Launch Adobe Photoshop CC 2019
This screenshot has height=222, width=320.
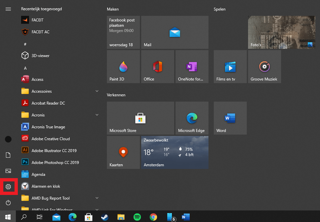tap(60, 162)
